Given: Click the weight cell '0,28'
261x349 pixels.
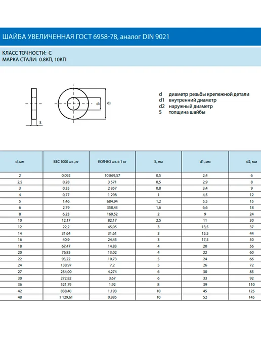Looking at the screenshot, I should coord(66,182).
